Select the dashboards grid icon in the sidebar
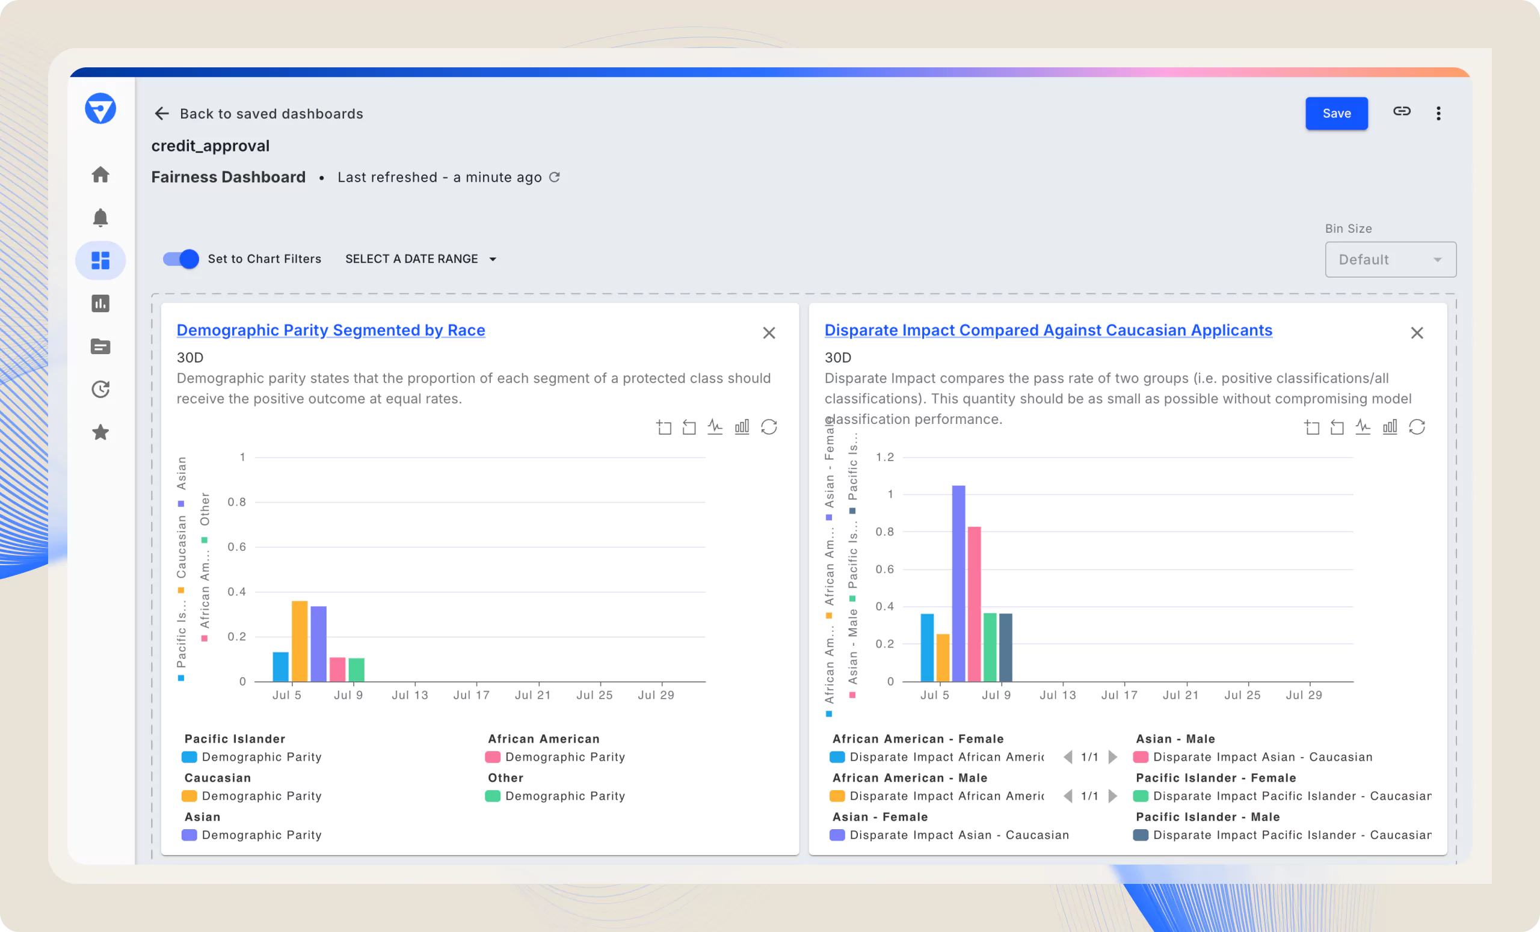Screen dimensions: 1540x932 click(100, 260)
